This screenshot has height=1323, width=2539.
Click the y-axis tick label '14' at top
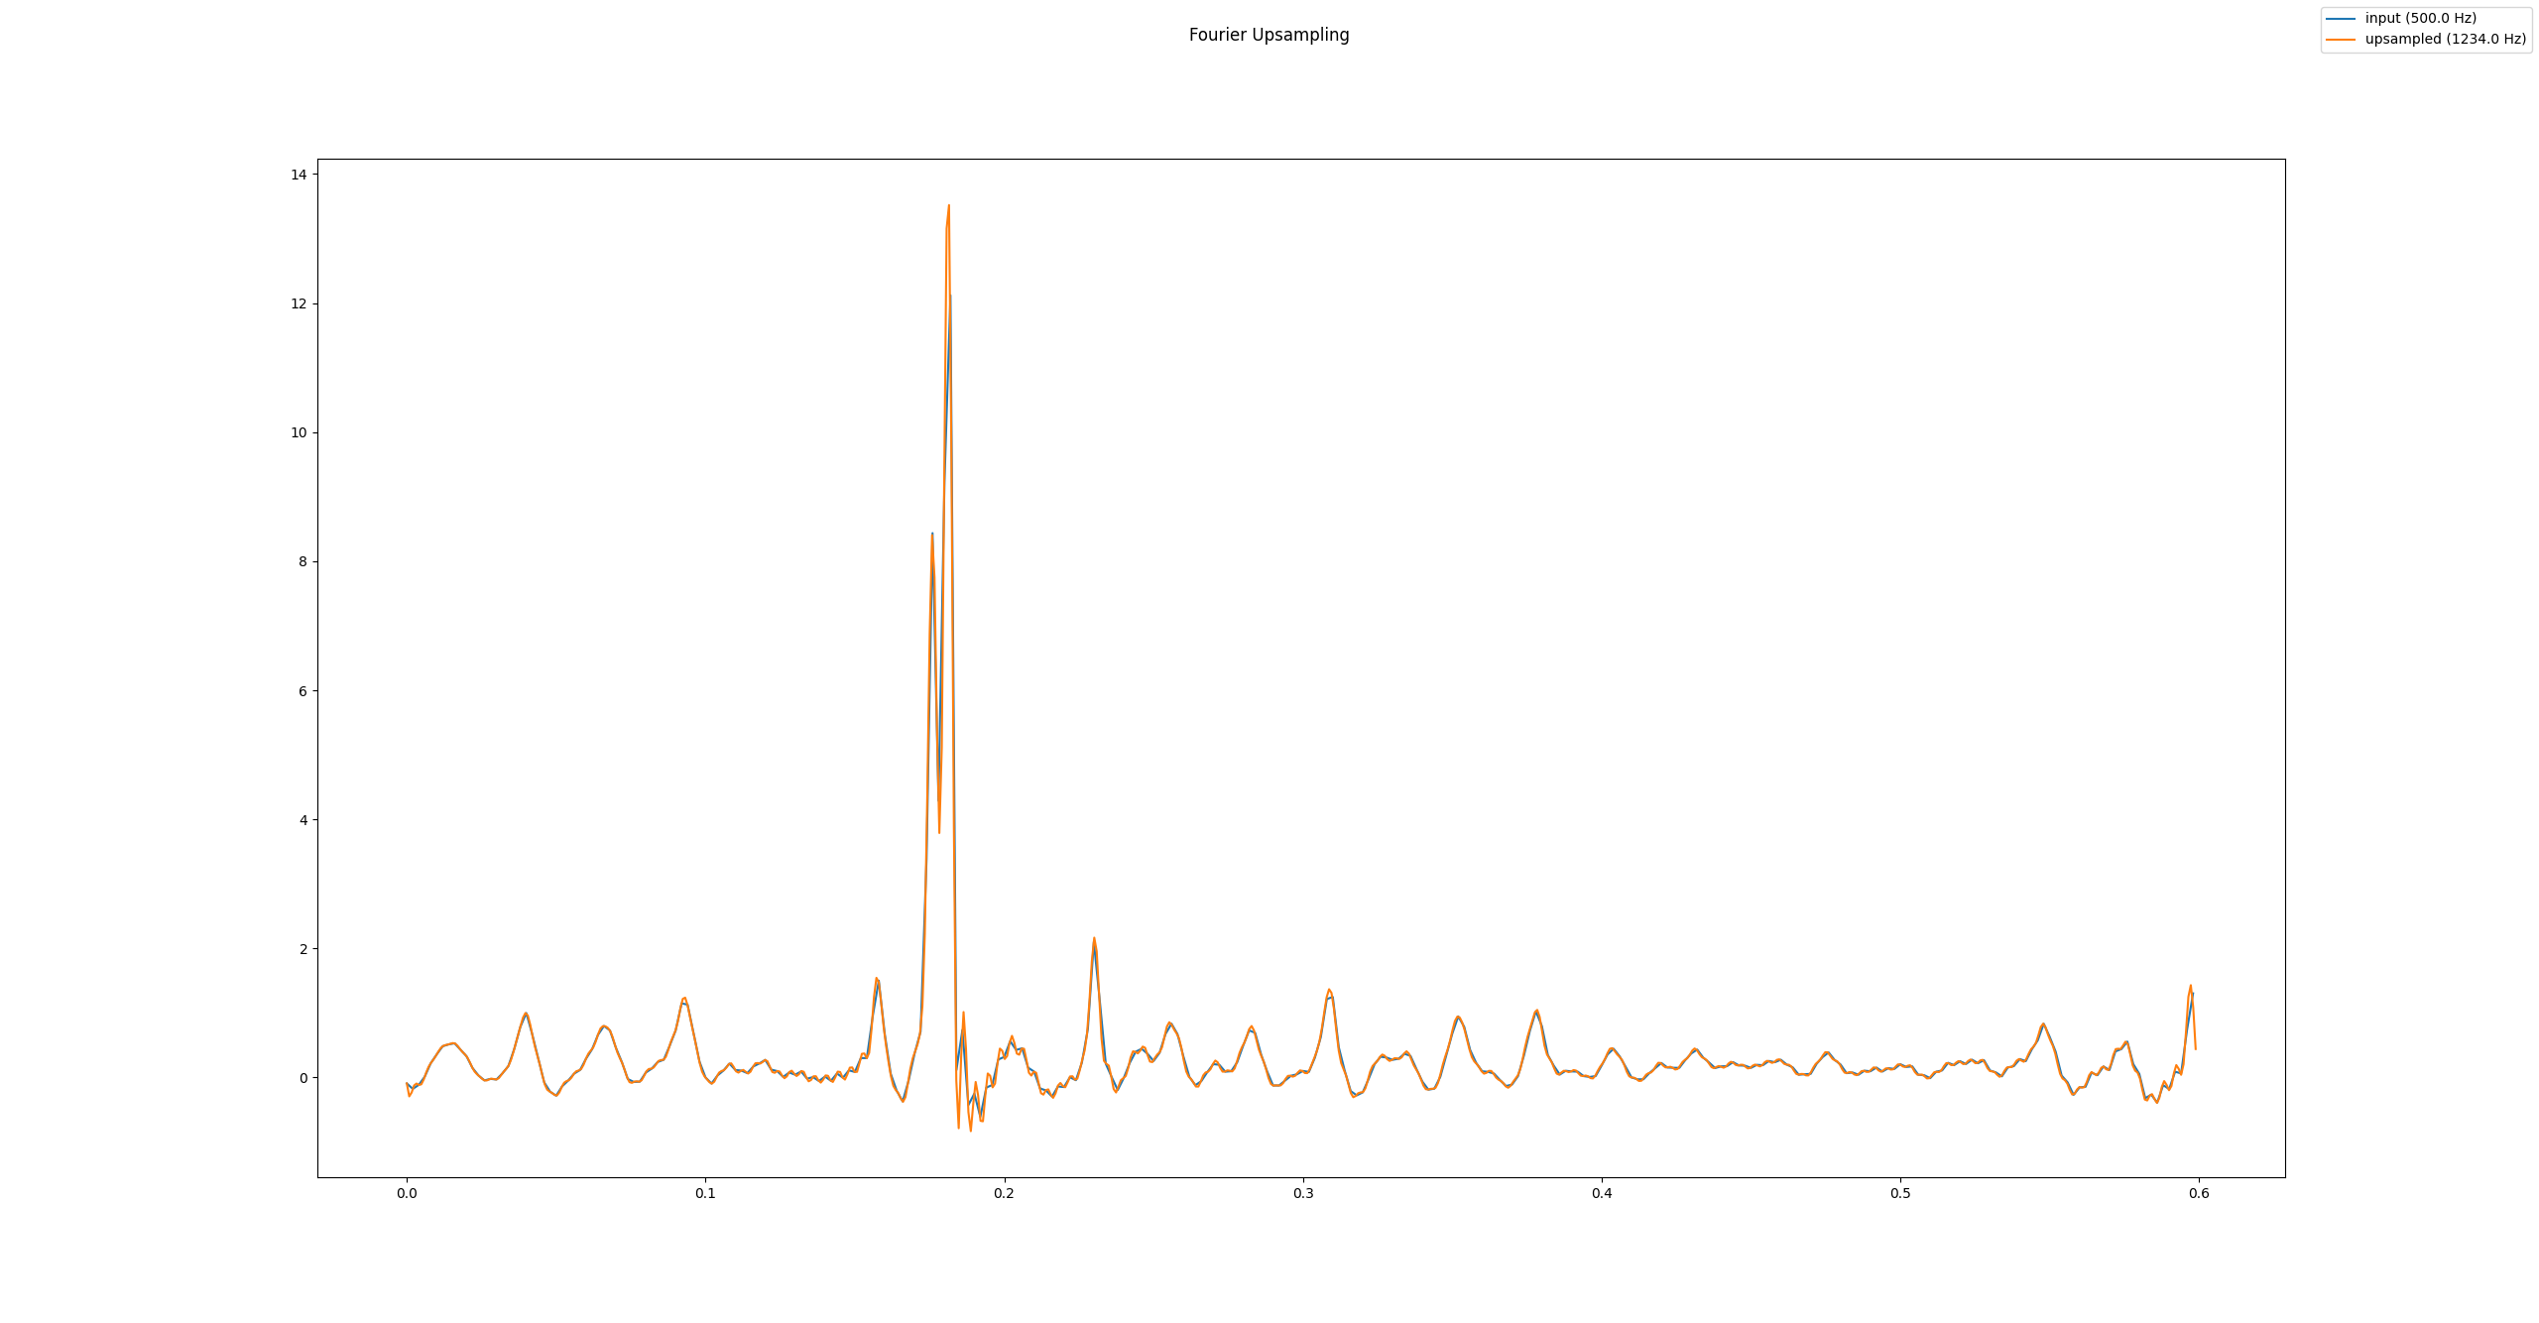point(298,173)
